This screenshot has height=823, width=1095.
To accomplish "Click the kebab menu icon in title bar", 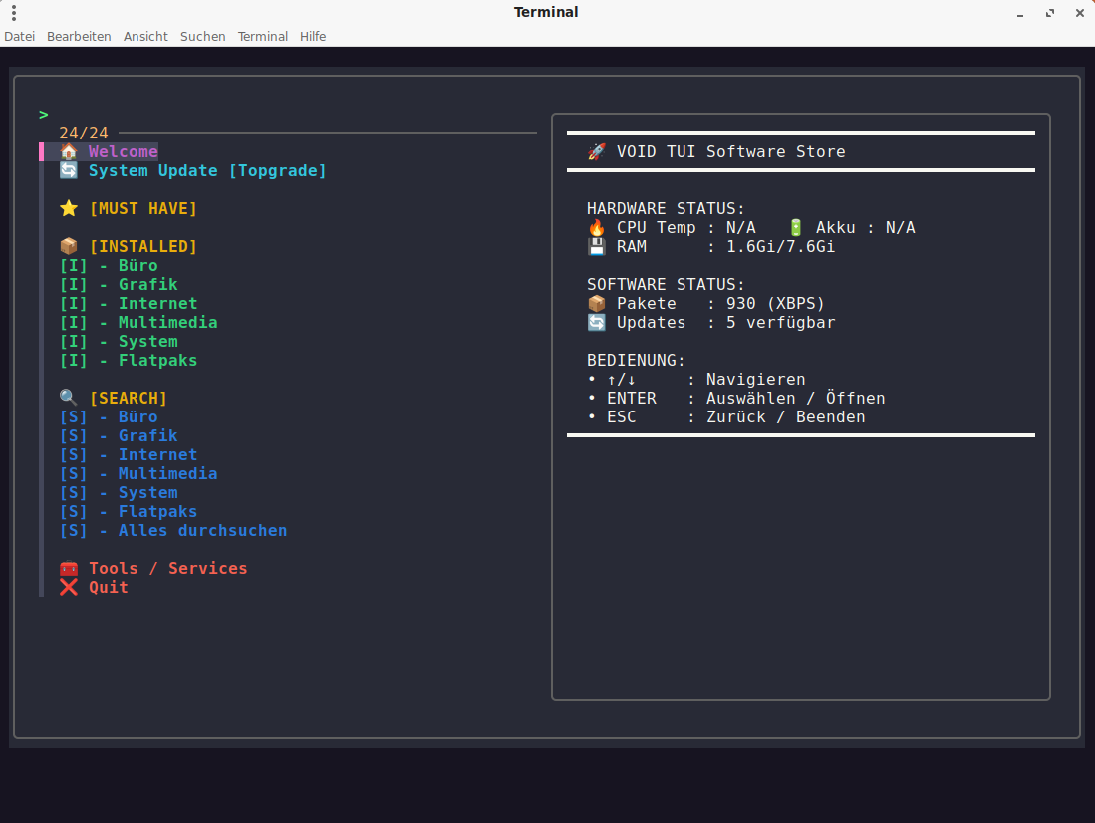I will (x=14, y=13).
